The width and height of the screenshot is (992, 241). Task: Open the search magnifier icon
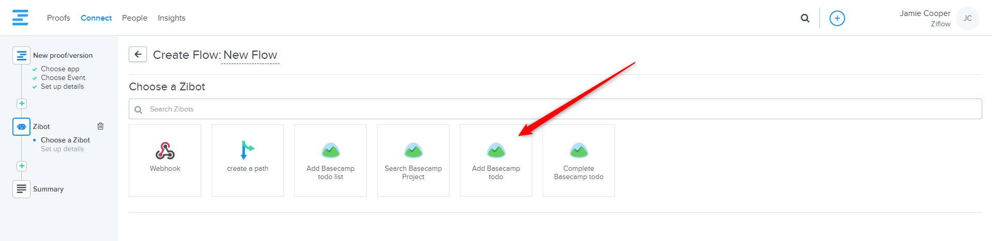coord(805,18)
